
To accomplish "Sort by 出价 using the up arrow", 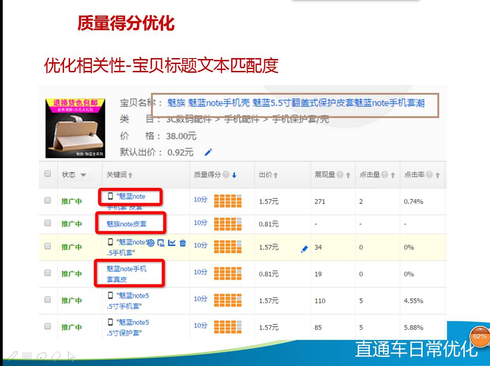I will click(275, 175).
